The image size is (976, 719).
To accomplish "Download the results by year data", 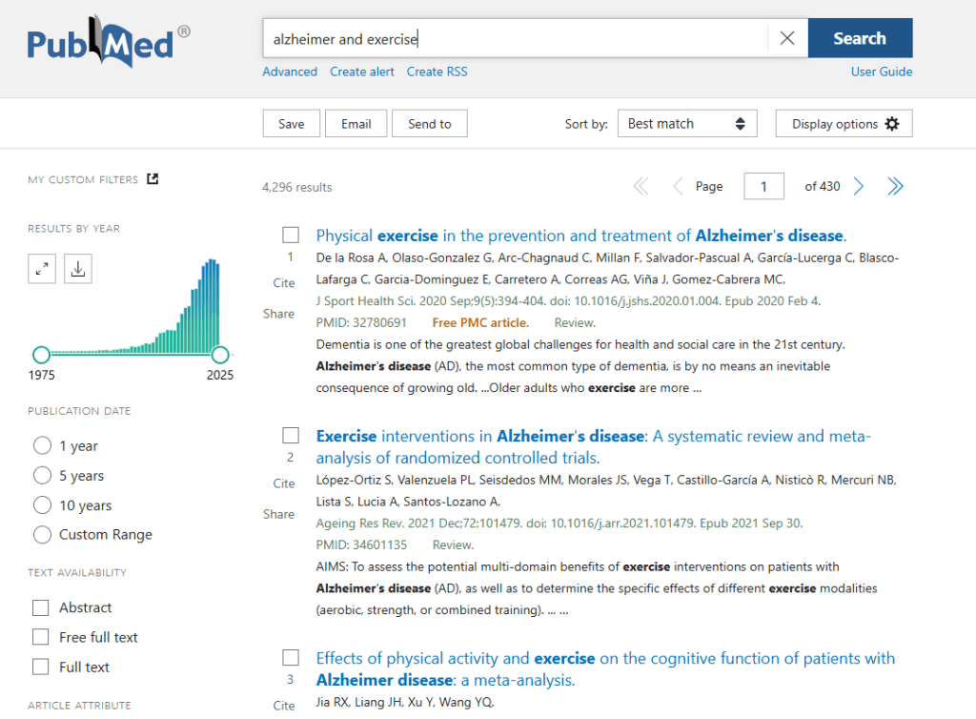I will coord(78,270).
